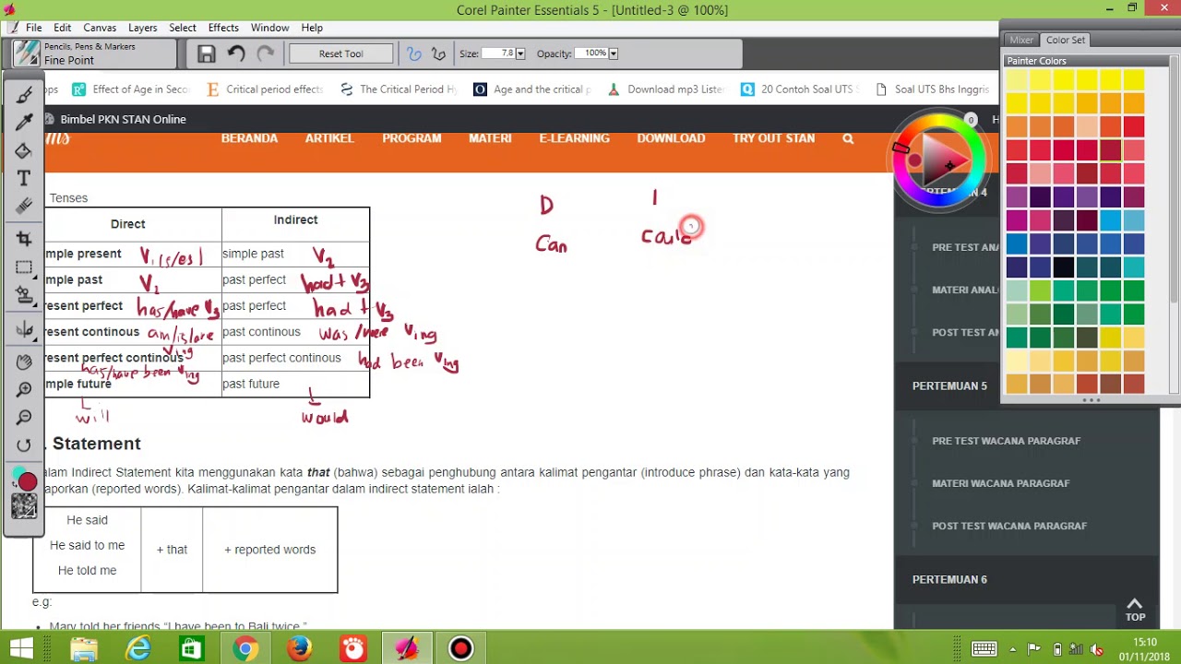Choose the Rotate Page tool

(x=24, y=446)
